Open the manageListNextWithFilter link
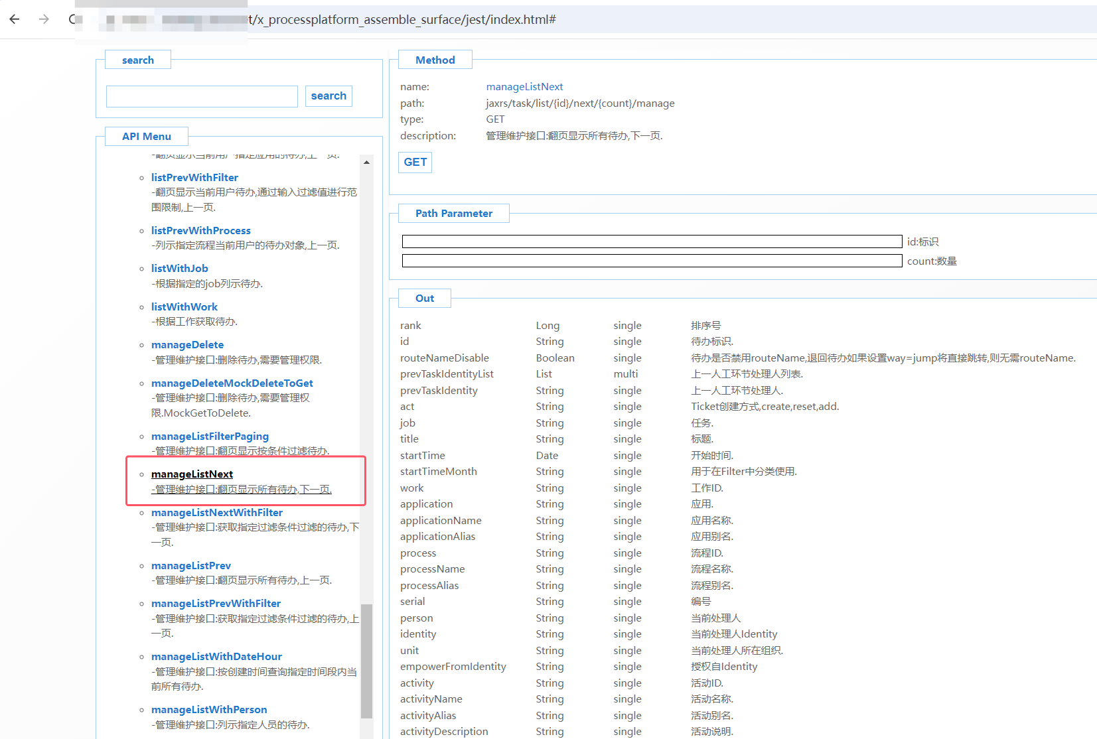 216,512
